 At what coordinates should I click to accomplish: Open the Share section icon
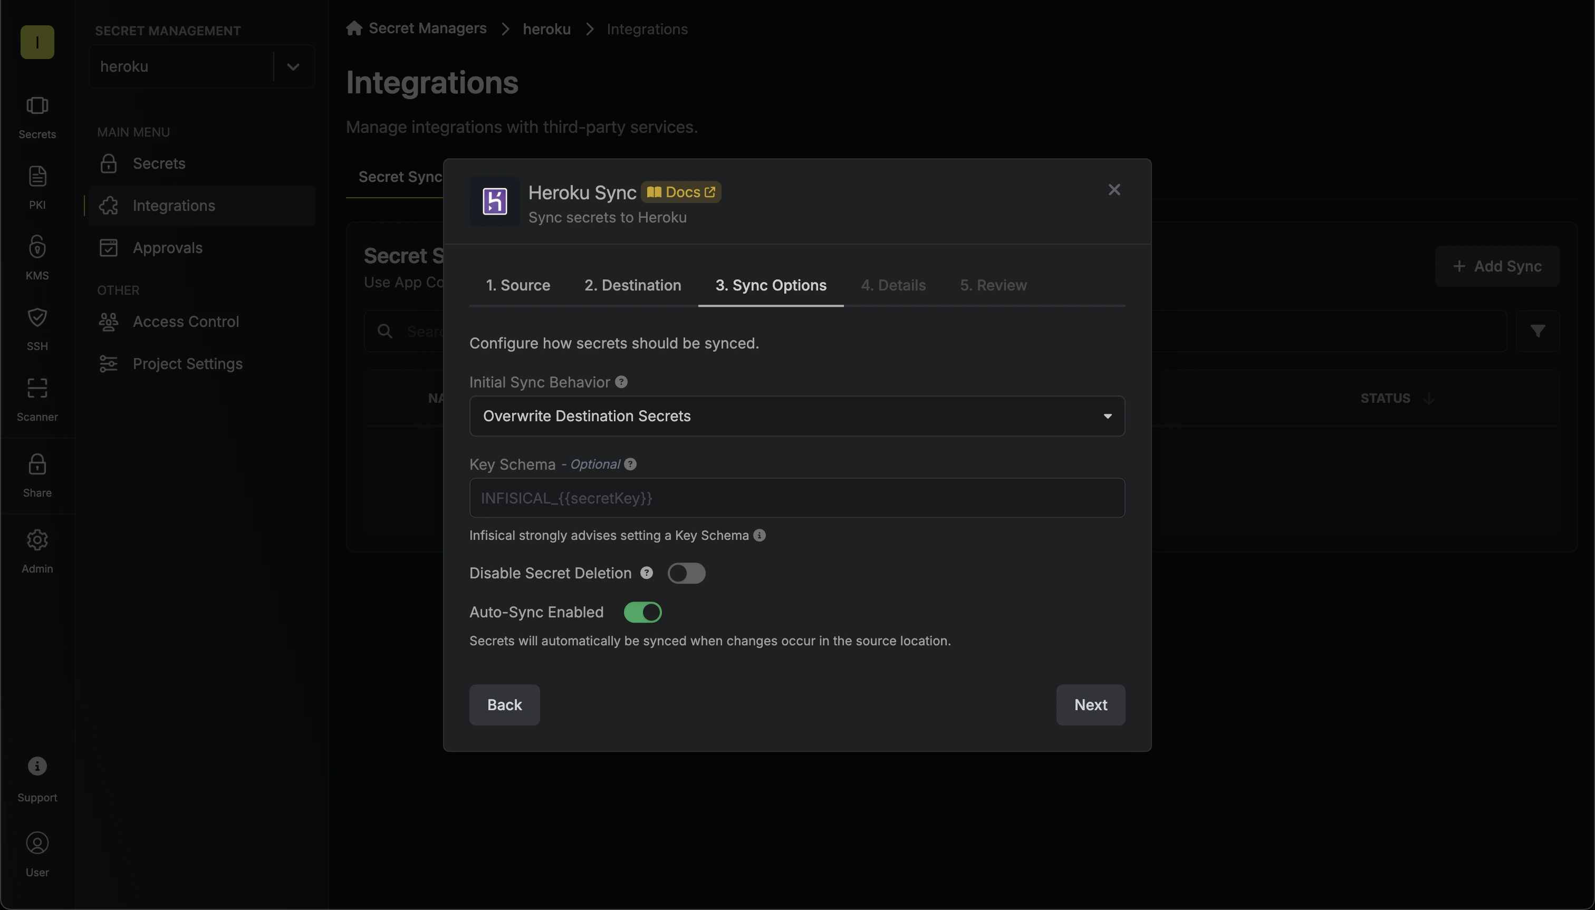37,464
